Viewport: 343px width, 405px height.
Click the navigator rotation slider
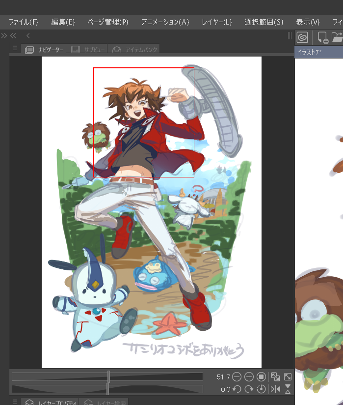click(107, 389)
